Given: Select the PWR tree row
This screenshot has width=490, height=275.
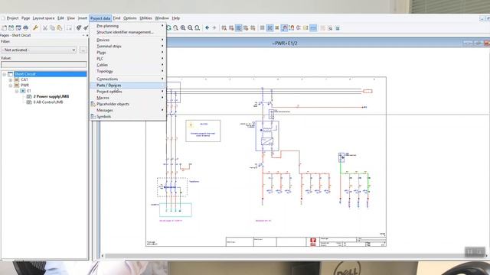Looking at the screenshot, I should pyautogui.click(x=24, y=86).
